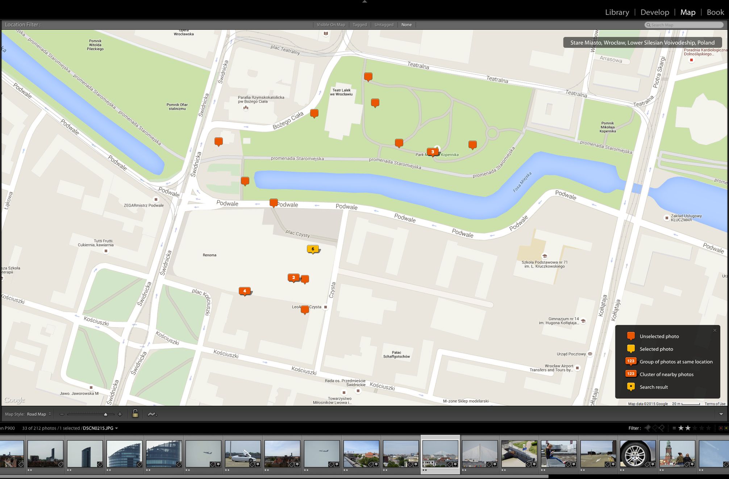Click the single pin right of cluster 2
This screenshot has height=479, width=729.
tap(305, 279)
